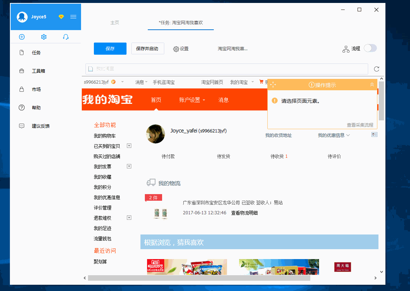
Task: Click the 操作提示 move handle icon
Action: pyautogui.click(x=273, y=85)
